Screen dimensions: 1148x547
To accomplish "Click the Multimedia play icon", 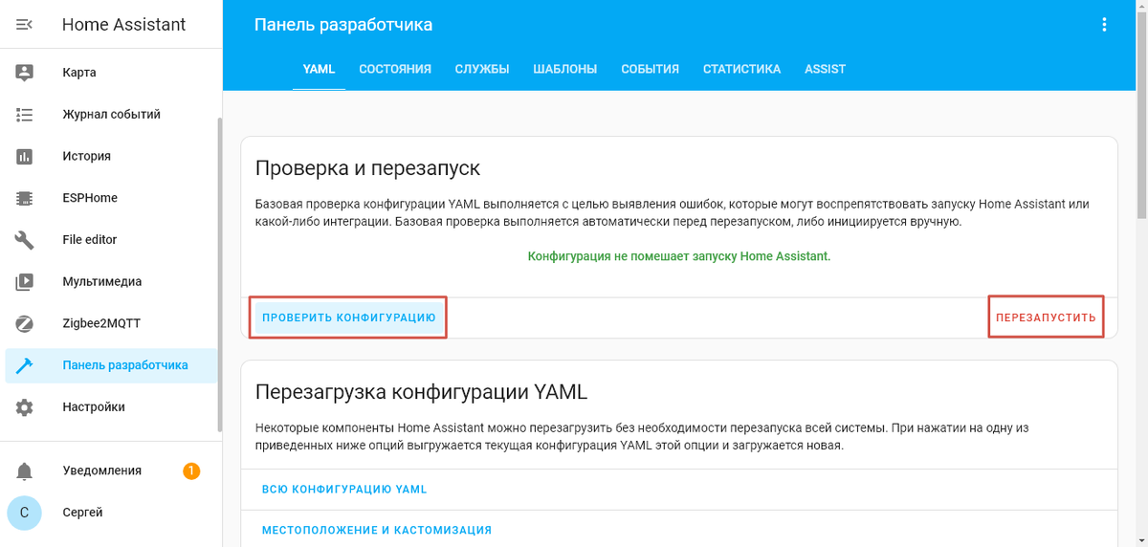I will tap(25, 282).
